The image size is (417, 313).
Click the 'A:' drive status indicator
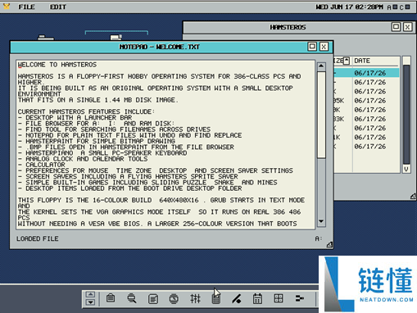tap(319, 238)
